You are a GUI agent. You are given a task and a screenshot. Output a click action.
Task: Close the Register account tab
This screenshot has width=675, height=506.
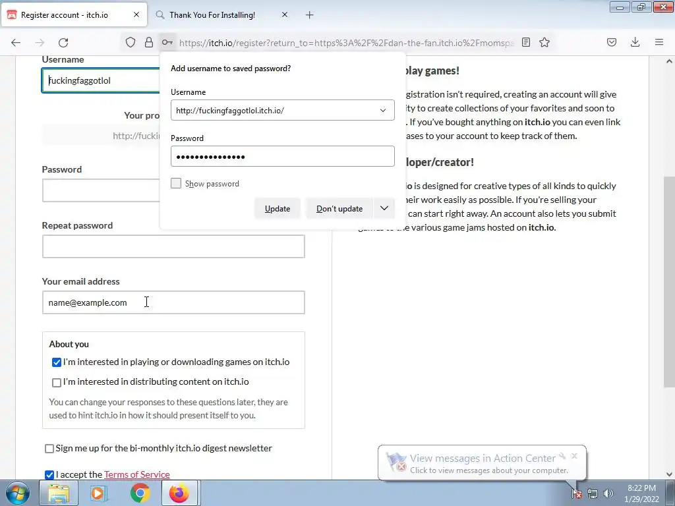[x=136, y=14]
